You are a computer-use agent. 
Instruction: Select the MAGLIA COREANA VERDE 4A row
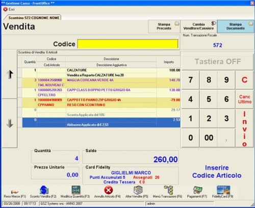(x=101, y=83)
